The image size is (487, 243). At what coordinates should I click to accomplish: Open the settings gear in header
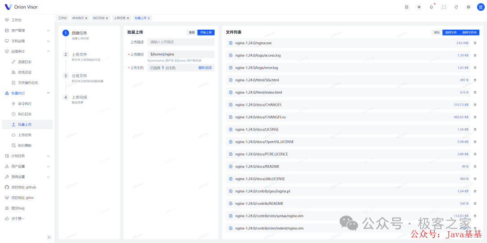[x=469, y=7]
